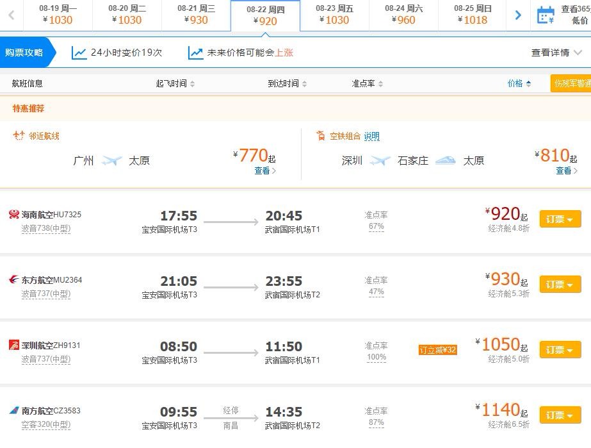Show later dates with right arrow
591x448 pixels.
point(518,15)
